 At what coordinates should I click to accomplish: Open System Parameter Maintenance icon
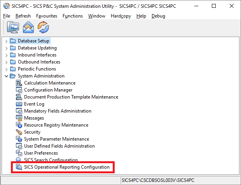(x=19, y=139)
